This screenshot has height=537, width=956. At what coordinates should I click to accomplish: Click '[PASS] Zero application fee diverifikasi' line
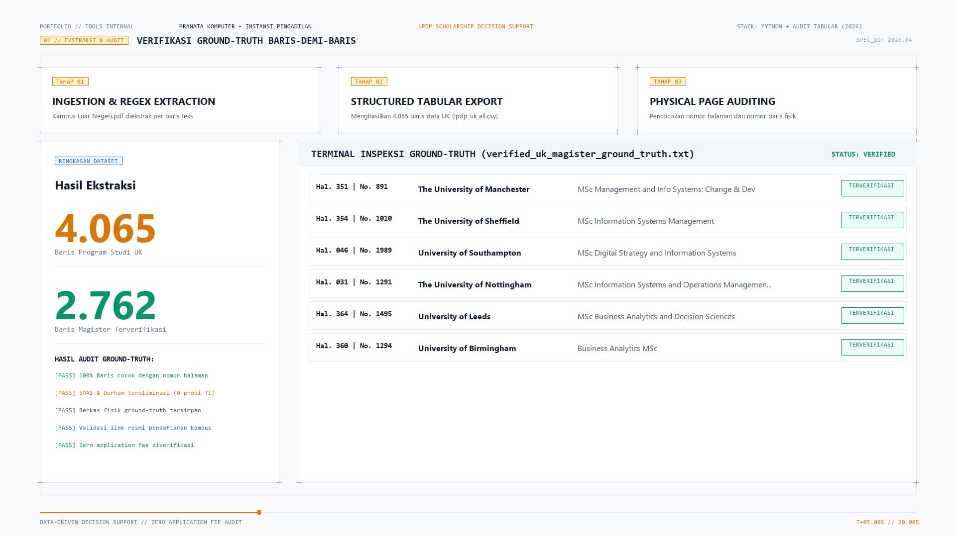(x=124, y=445)
